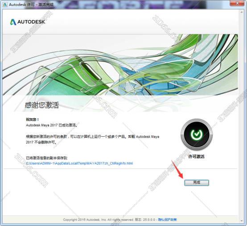Click the Autodesk logo in header
The width and height of the screenshot is (247, 226).
[27, 22]
